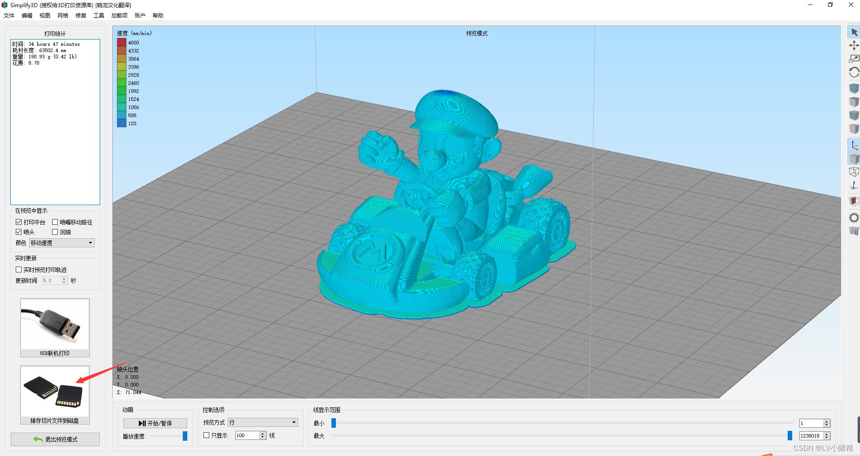Click the 开始/暂停 play/pause button
860x456 pixels.
pyautogui.click(x=155, y=423)
